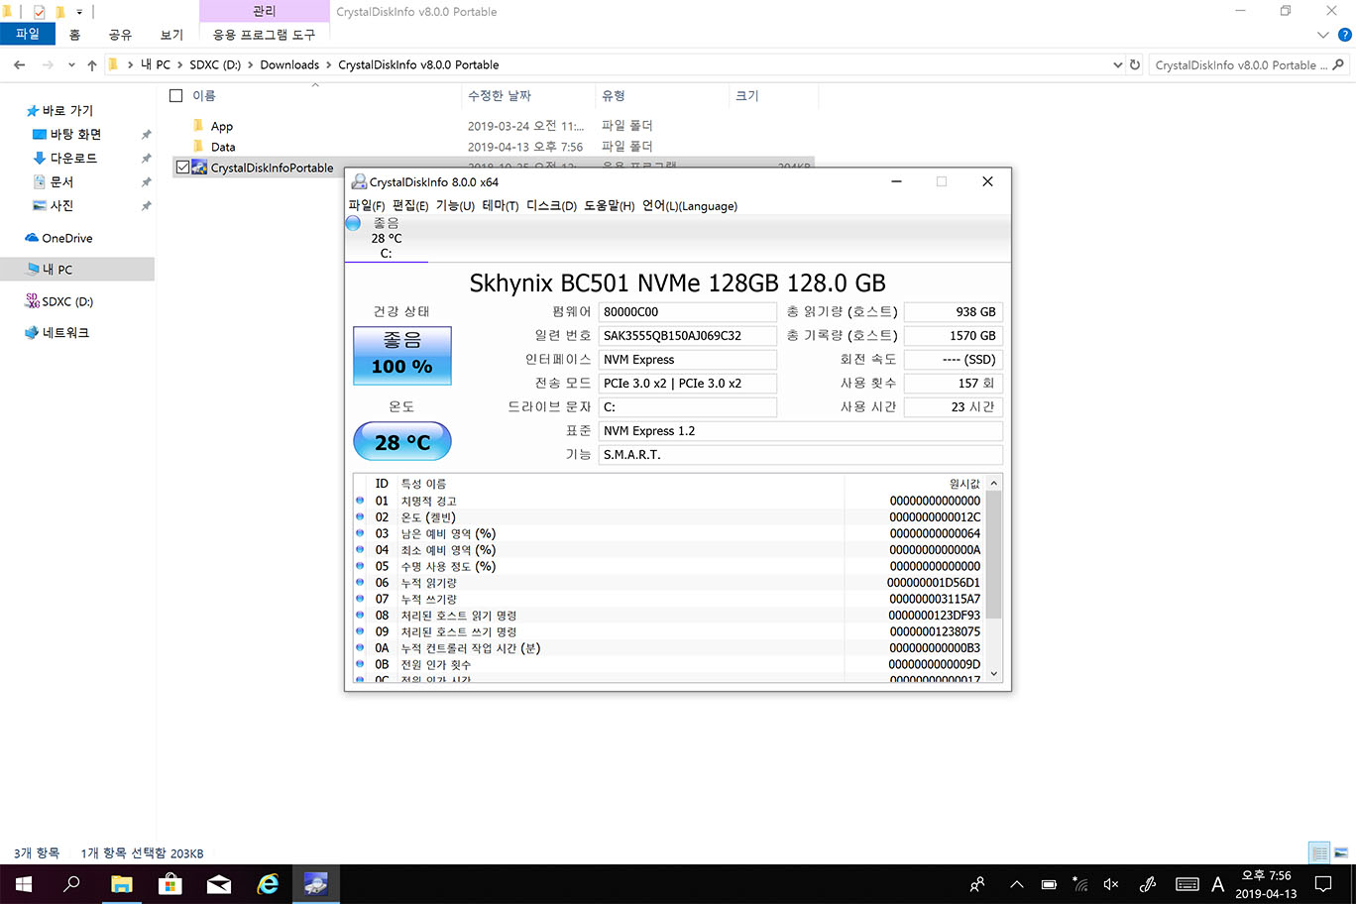Select SMART row 06 누적 읽기량
This screenshot has width=1356, height=904.
[669, 582]
